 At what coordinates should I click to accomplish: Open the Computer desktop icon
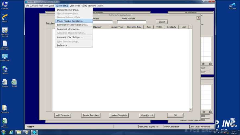click(5, 5)
